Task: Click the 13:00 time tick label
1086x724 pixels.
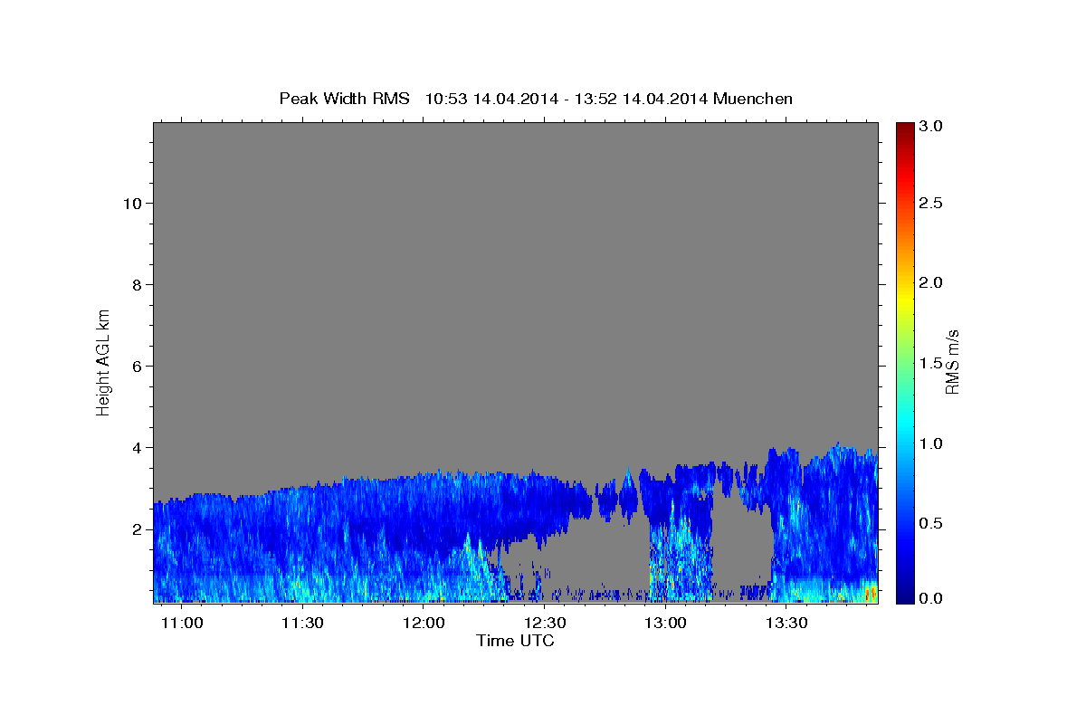Action: [665, 624]
